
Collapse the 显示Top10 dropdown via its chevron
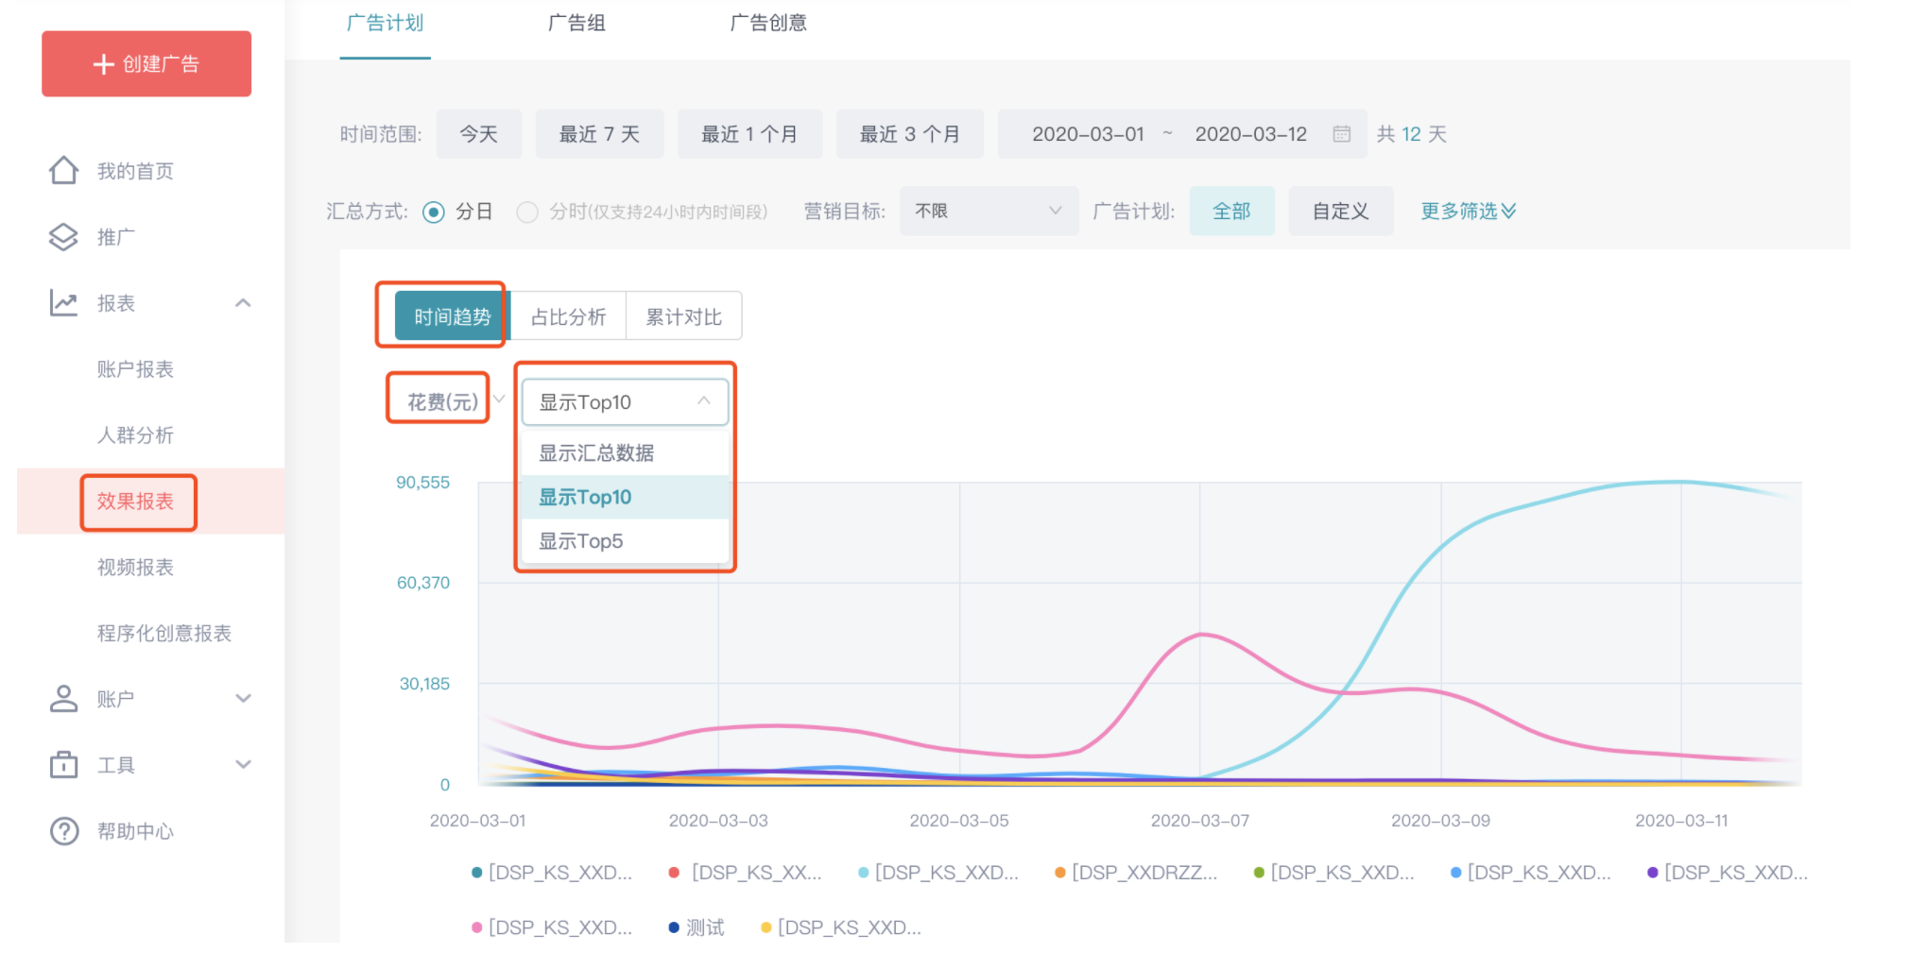(702, 400)
